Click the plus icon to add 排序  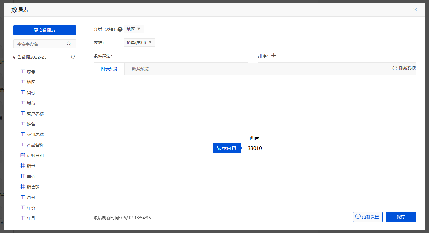click(x=274, y=56)
